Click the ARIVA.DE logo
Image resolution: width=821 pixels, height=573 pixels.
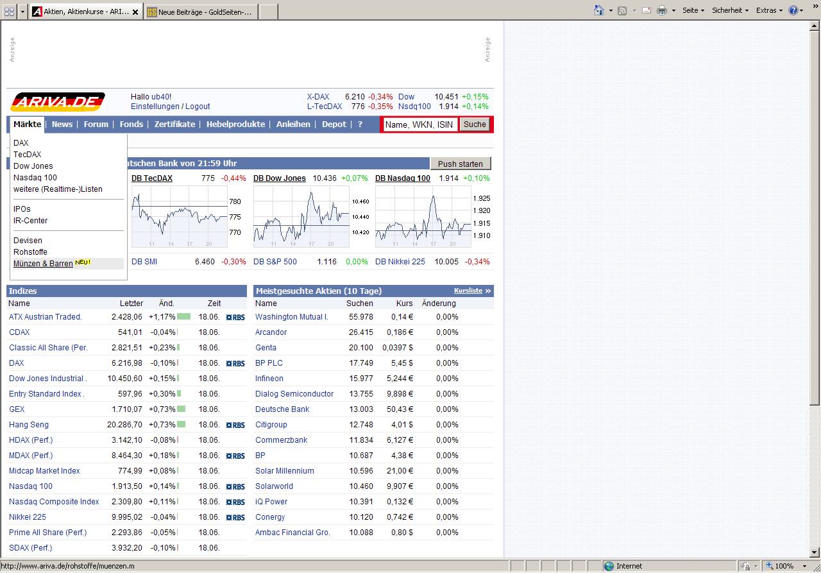pyautogui.click(x=58, y=102)
